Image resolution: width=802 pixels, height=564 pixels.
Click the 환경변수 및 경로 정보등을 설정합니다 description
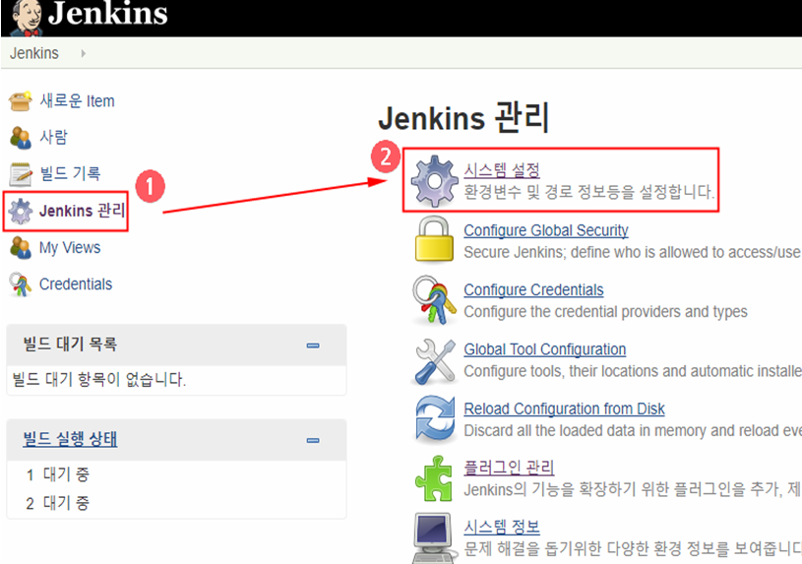click(589, 192)
